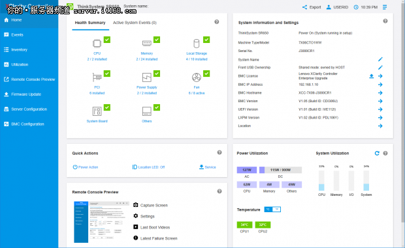405x248 pixels.
Task: Upload BMC License with upload icon
Action: coord(372,76)
